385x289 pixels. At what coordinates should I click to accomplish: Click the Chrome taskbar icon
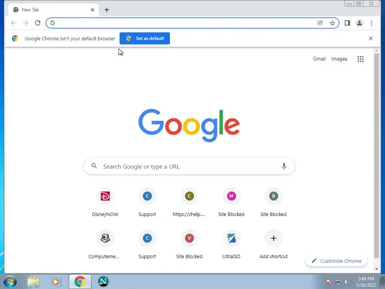(x=80, y=281)
